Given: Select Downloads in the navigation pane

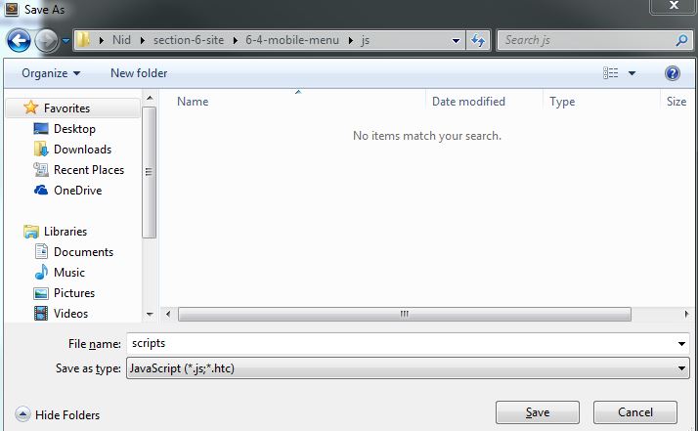Looking at the screenshot, I should (82, 150).
